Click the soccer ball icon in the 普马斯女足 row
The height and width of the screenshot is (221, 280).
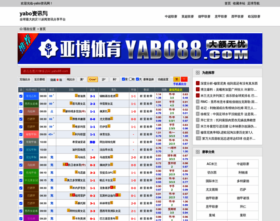[x=151, y=104]
